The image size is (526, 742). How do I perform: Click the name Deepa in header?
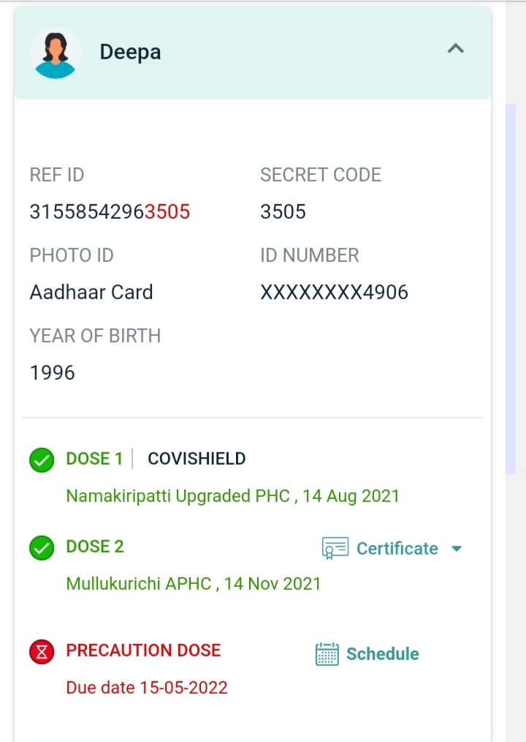click(x=130, y=52)
